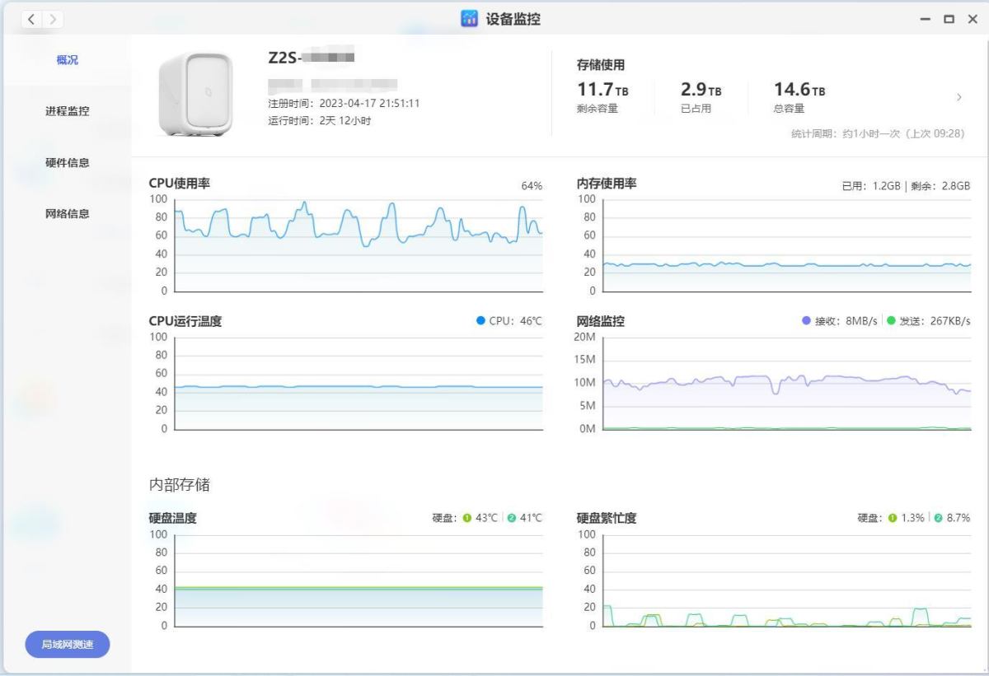This screenshot has height=676, width=989.
Task: Click disk 2 temperature legend icon
Action: 511,518
